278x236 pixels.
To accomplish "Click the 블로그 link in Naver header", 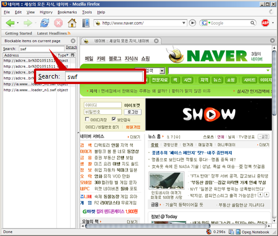I will (115, 59).
